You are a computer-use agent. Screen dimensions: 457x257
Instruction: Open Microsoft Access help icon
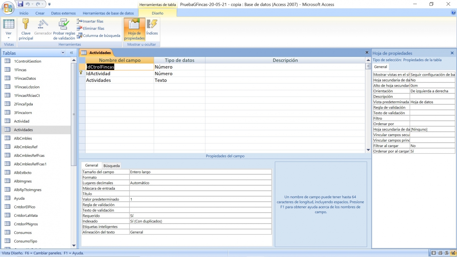[x=453, y=12]
